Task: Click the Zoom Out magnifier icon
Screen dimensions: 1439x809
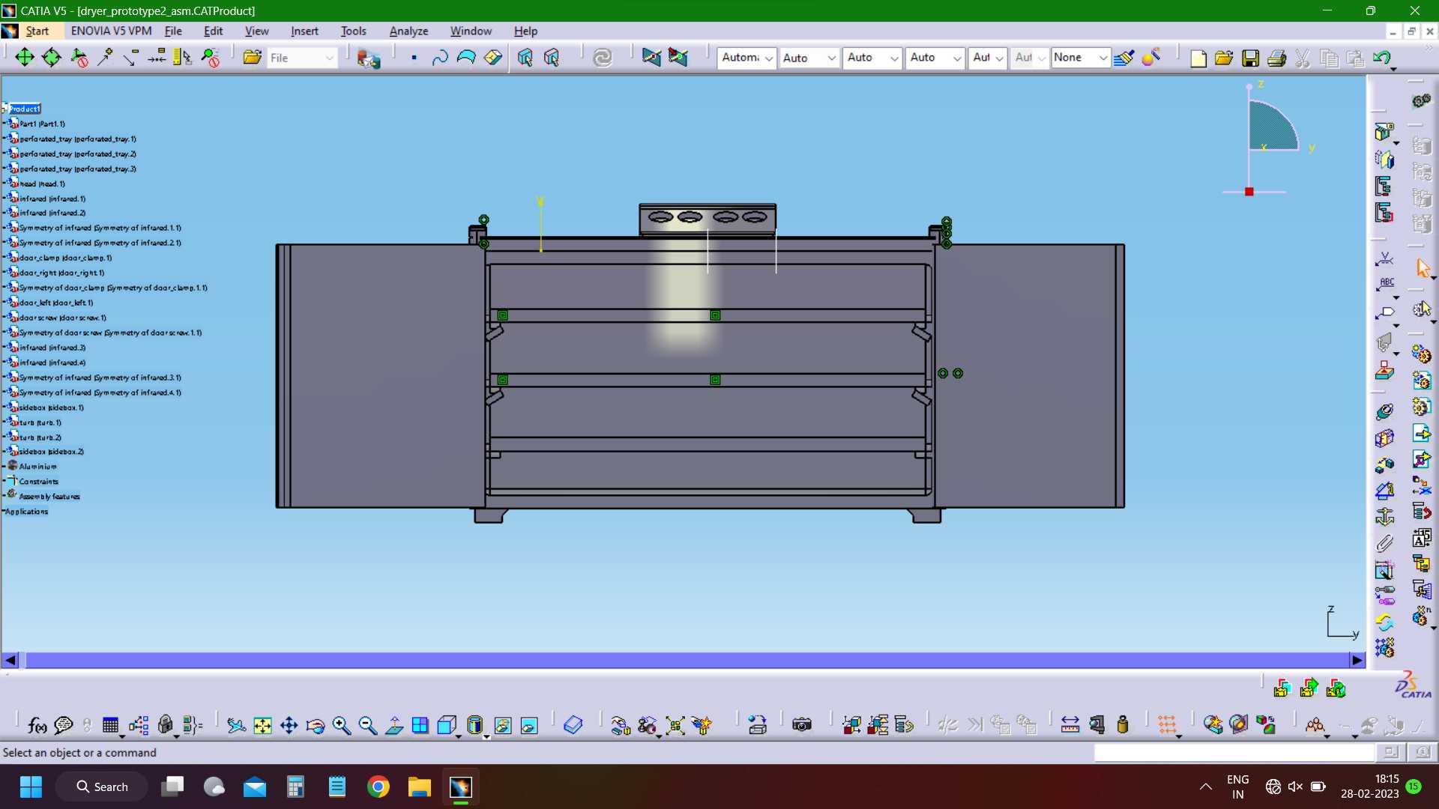Action: point(368,725)
